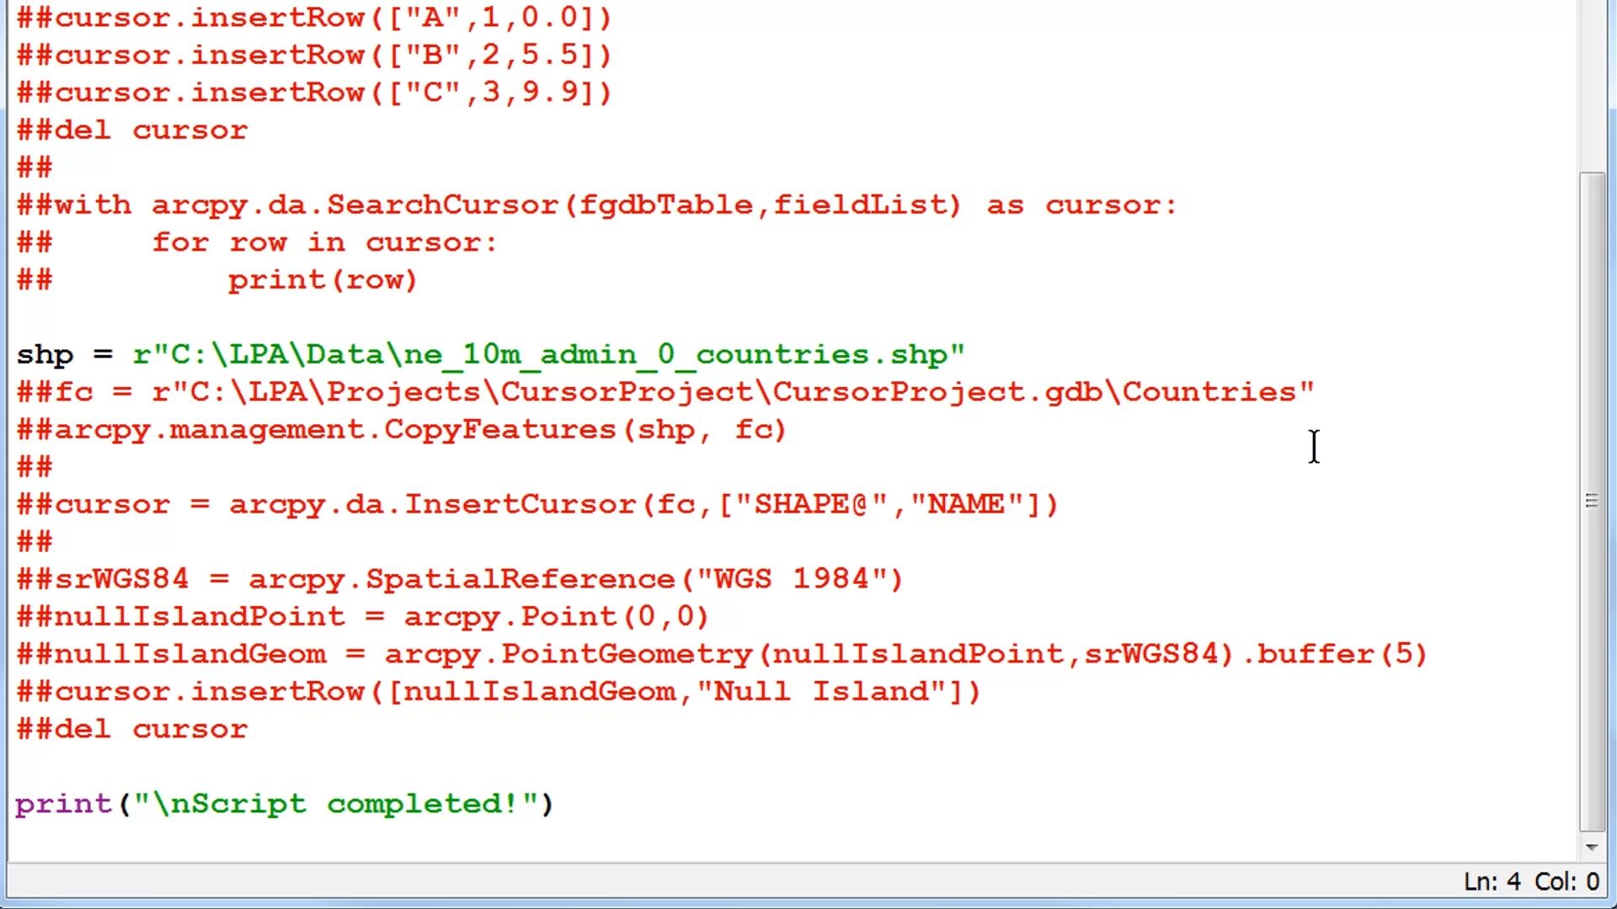This screenshot has height=909, width=1617.
Task: Click on print(row) commented statement
Action: (323, 280)
